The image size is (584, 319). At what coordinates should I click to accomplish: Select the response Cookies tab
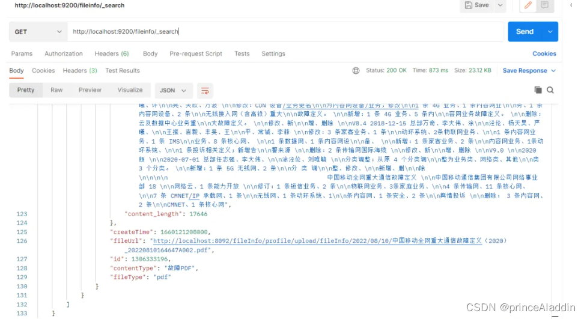pyautogui.click(x=43, y=70)
